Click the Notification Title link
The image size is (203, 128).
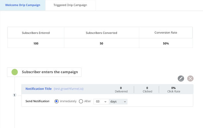(x=38, y=89)
